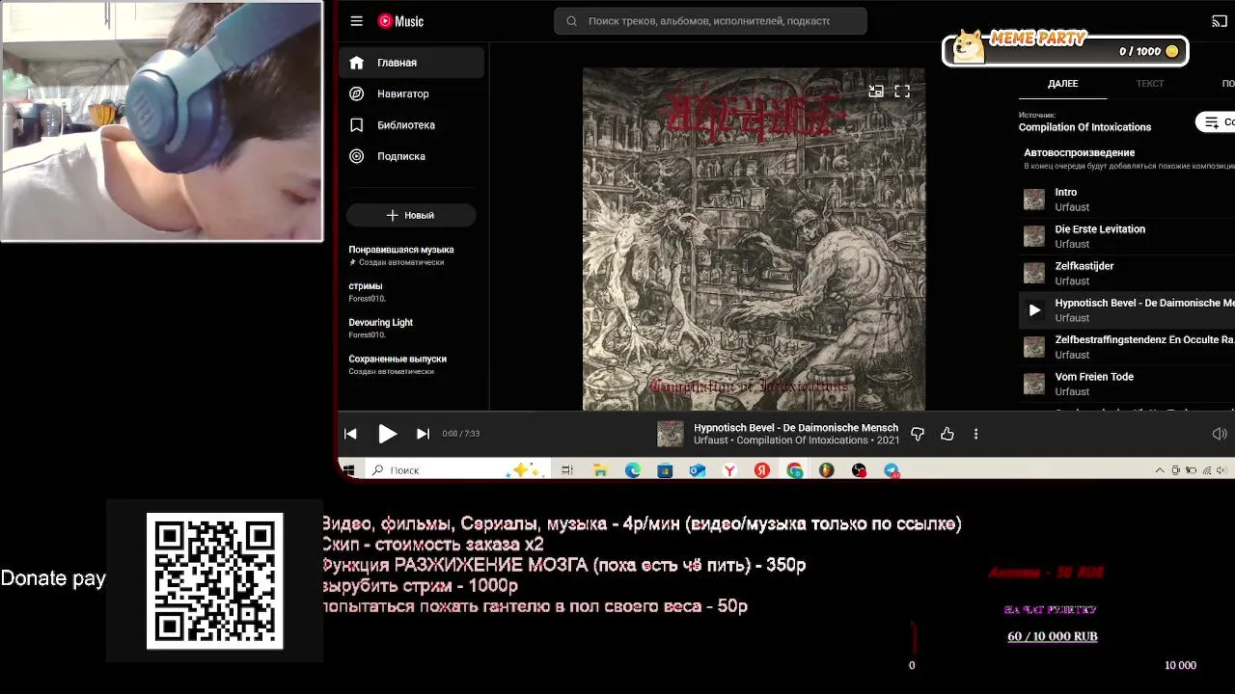Open OBS Studio from taskbar
The width and height of the screenshot is (1235, 694).
[x=859, y=470]
